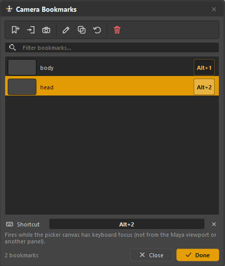Click the search magnifier icon
Viewport: 225px width, 266px height.
click(12, 47)
